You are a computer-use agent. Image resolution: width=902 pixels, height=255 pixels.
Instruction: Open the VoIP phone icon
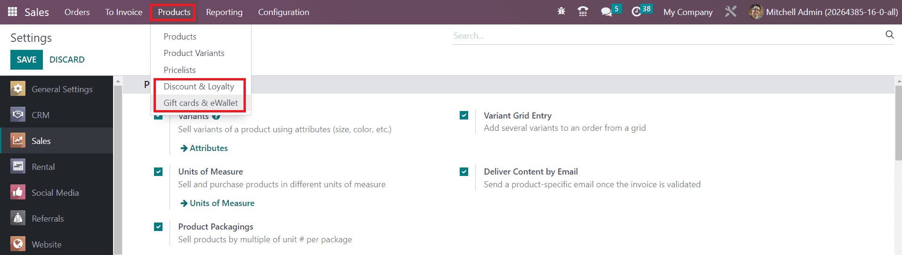583,12
